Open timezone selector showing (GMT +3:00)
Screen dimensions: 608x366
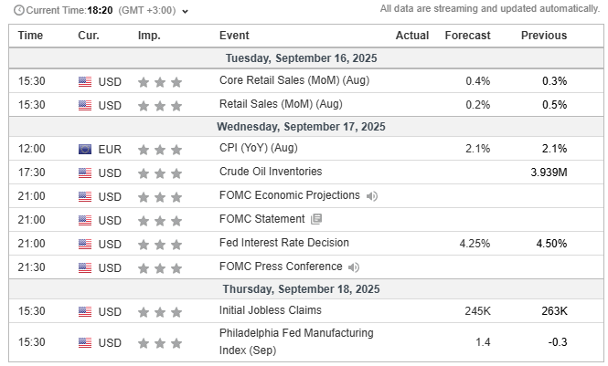click(147, 10)
